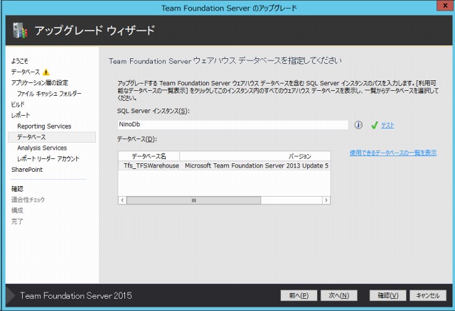Select the Tfs_TFSWarehouse database row
The width and height of the screenshot is (455, 311).
[x=225, y=165]
